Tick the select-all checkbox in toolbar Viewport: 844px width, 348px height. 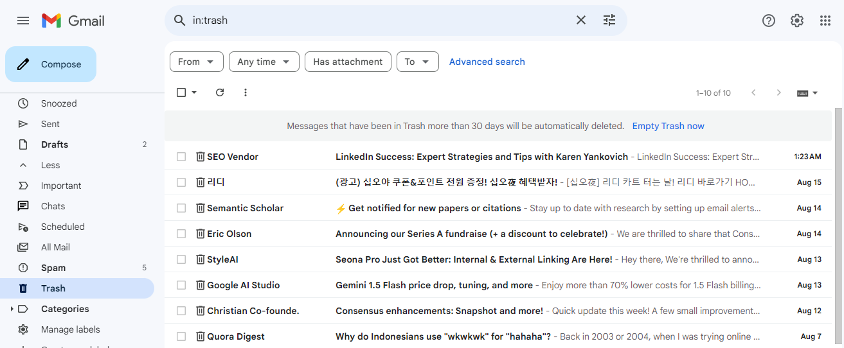(181, 92)
